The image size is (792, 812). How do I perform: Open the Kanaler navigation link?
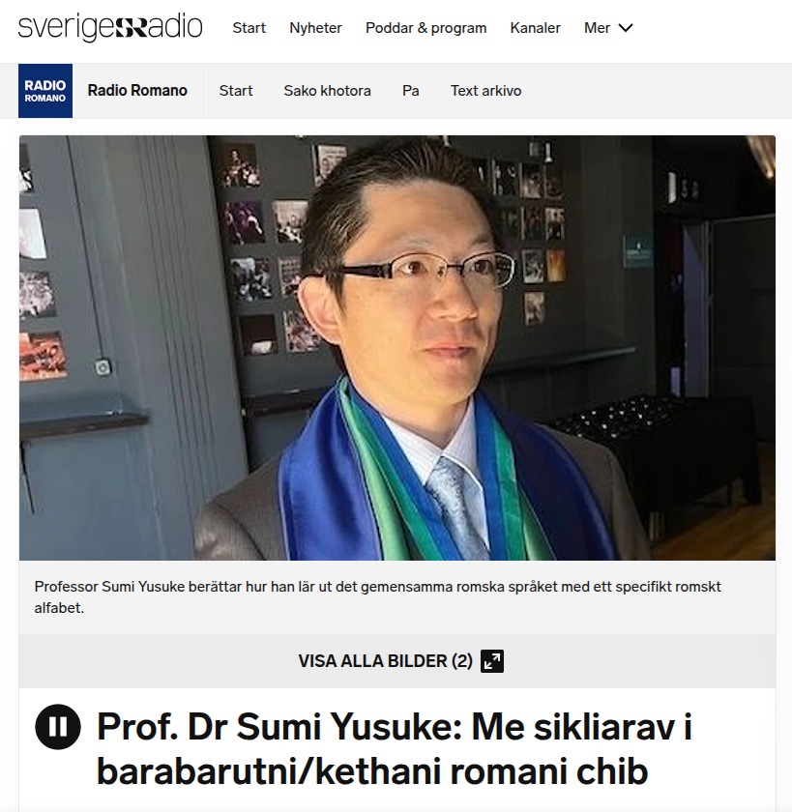click(x=535, y=28)
